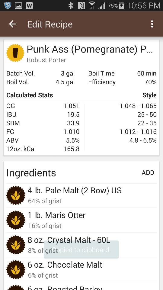Image resolution: width=163 pixels, height=290 pixels.
Task: Open the 6 oz. Chocolate Malt ingredient row
Action: coord(81,270)
